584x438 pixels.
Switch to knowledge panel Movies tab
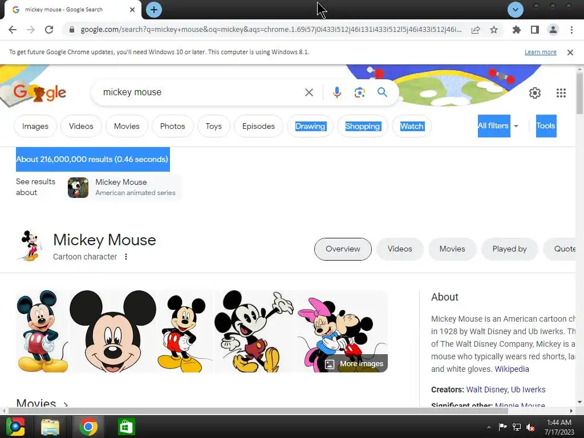tap(452, 249)
